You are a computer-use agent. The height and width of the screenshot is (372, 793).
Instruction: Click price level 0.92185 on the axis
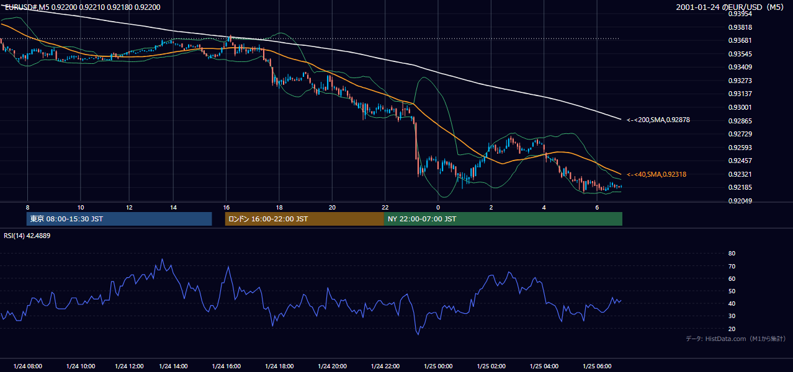tap(740, 187)
